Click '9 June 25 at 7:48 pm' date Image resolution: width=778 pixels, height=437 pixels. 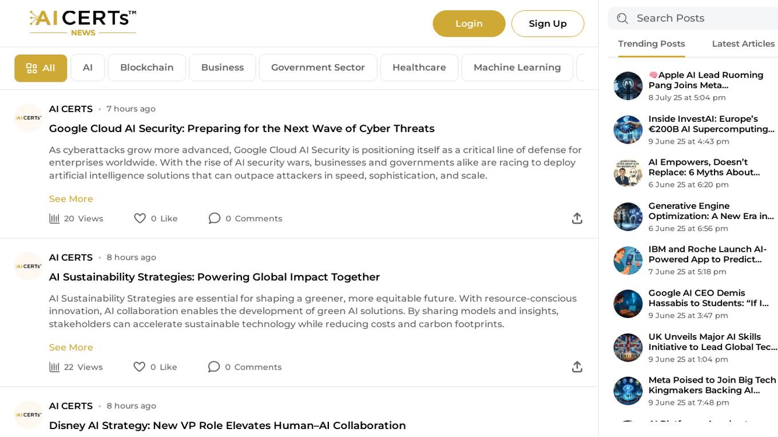[689, 403]
